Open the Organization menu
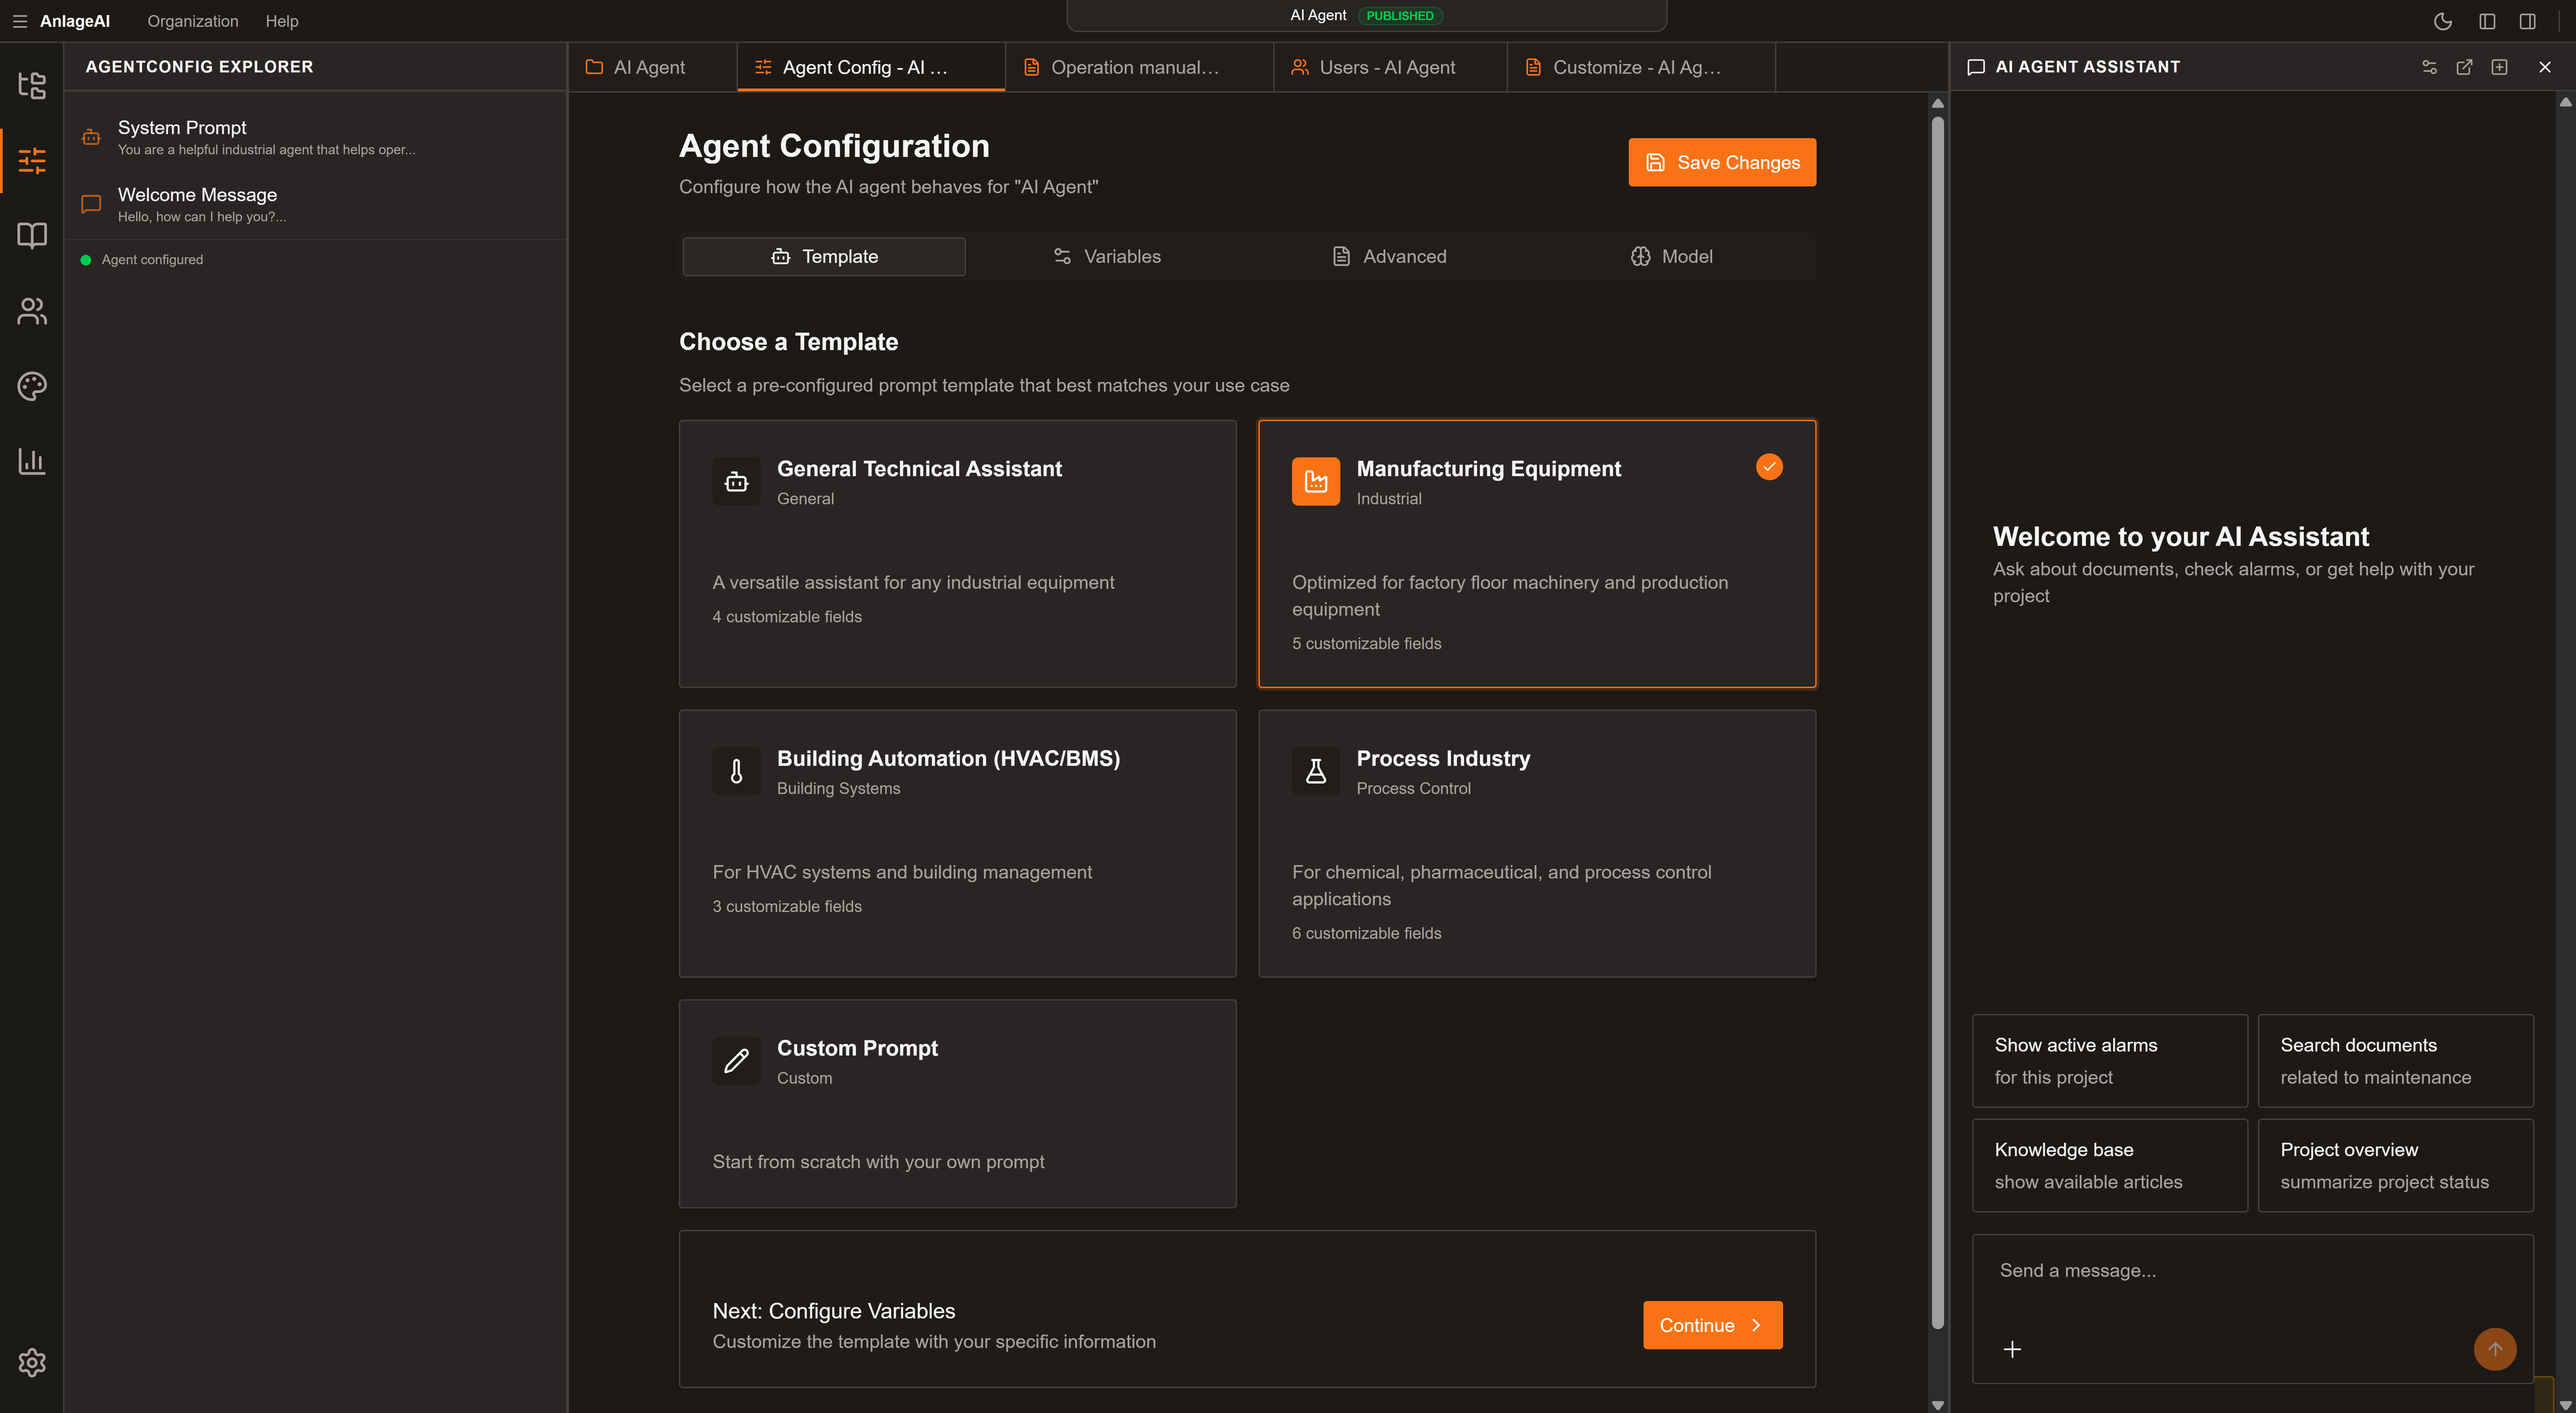The width and height of the screenshot is (2576, 1413). coord(193,21)
